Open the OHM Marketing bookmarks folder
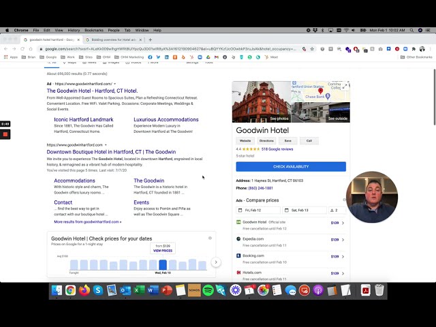Image resolution: width=436 pixels, height=327 pixels. 129,57
